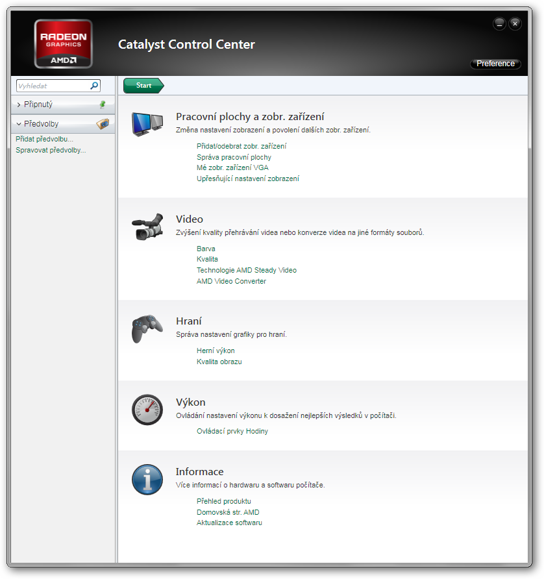Click the Výkon section heading
This screenshot has height=579, width=544.
click(191, 402)
